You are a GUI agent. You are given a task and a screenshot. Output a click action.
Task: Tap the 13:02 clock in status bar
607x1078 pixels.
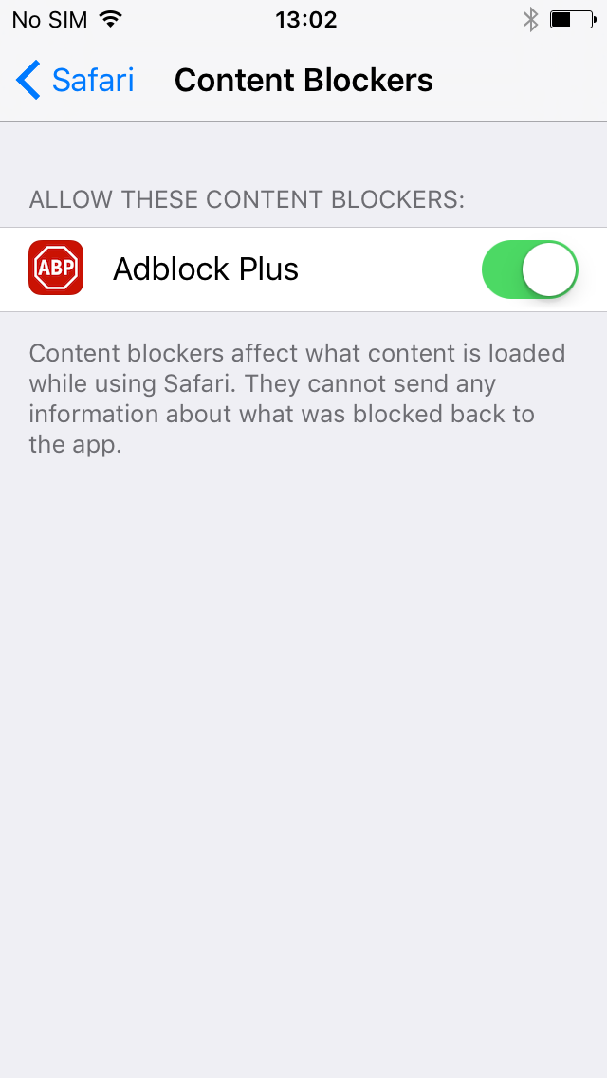click(306, 19)
